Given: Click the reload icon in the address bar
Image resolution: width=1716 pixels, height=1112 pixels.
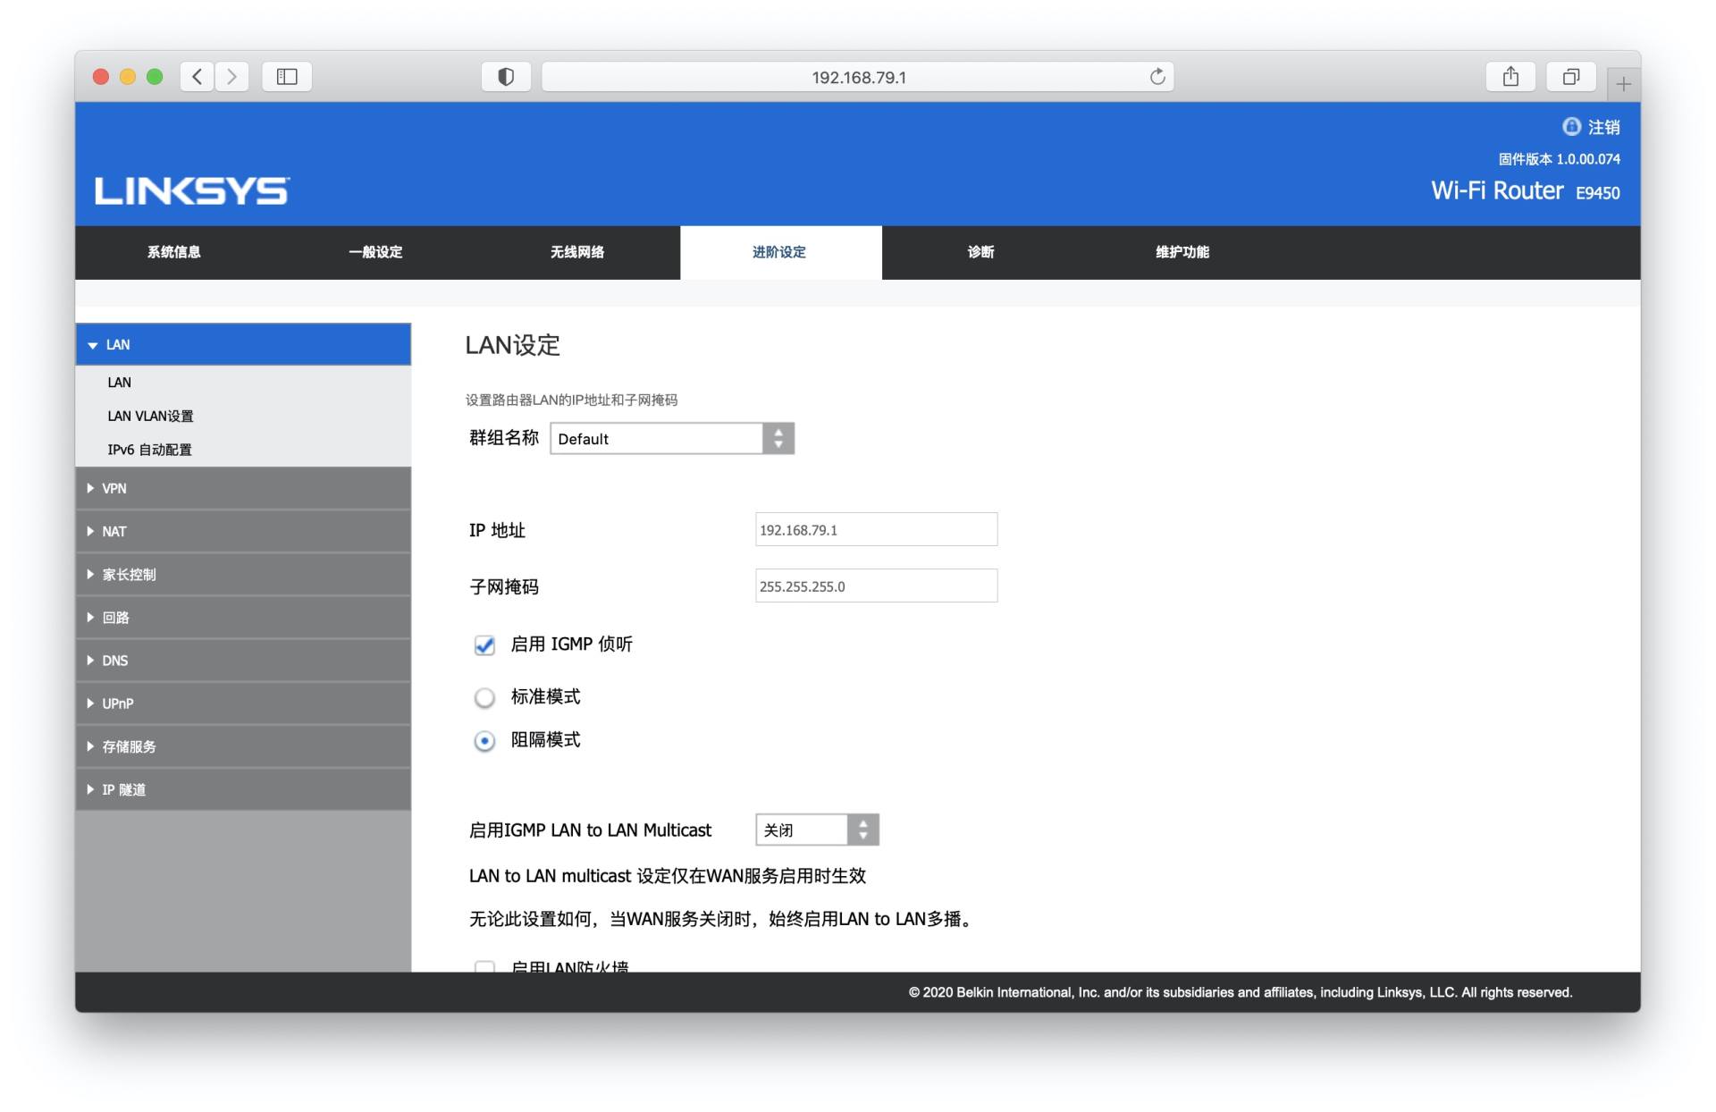Looking at the screenshot, I should [1157, 77].
